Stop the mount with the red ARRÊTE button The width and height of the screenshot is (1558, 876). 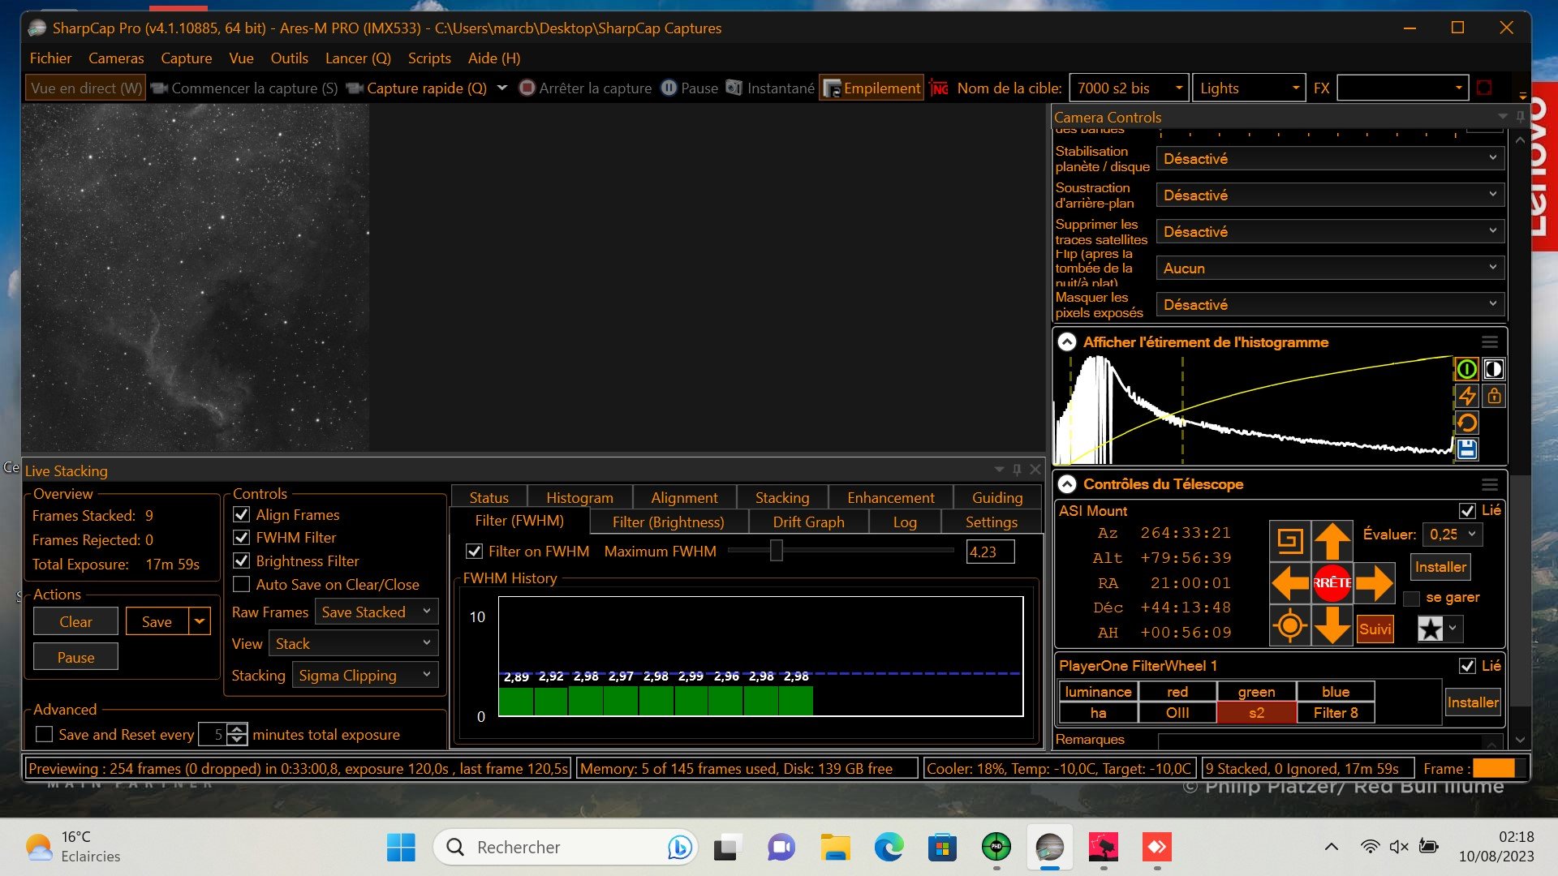(x=1332, y=583)
